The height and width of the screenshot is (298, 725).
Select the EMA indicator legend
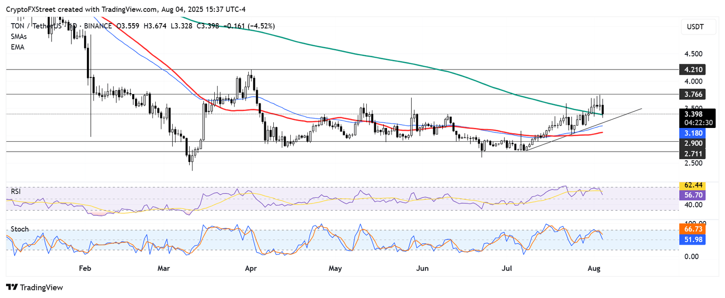click(x=17, y=47)
